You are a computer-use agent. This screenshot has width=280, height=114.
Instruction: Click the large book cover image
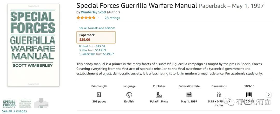33,45
